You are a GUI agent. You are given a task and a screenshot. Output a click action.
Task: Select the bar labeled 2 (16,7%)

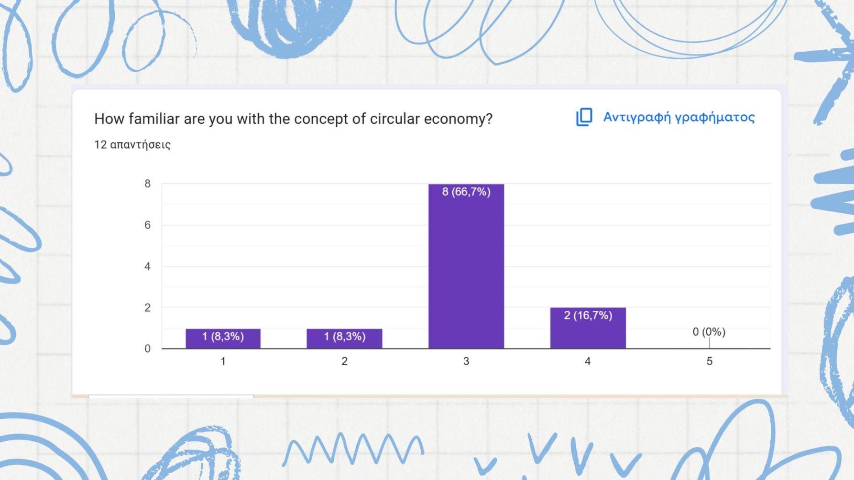588,328
